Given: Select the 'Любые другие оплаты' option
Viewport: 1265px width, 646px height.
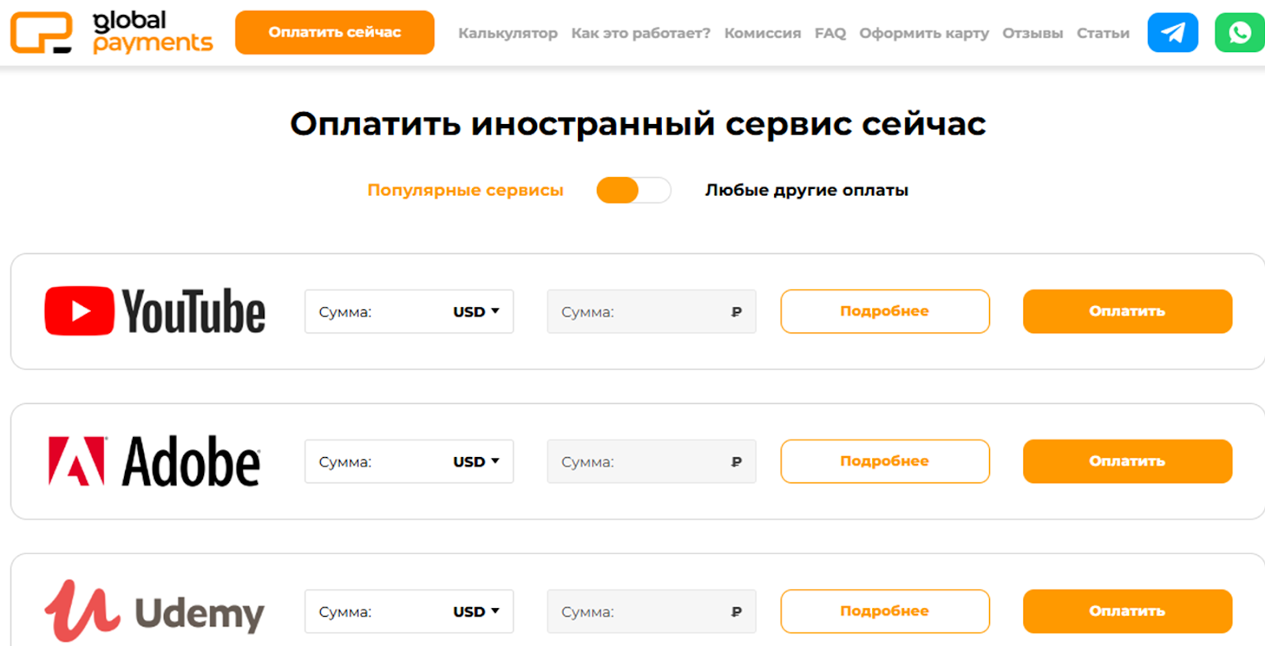Looking at the screenshot, I should tap(806, 191).
